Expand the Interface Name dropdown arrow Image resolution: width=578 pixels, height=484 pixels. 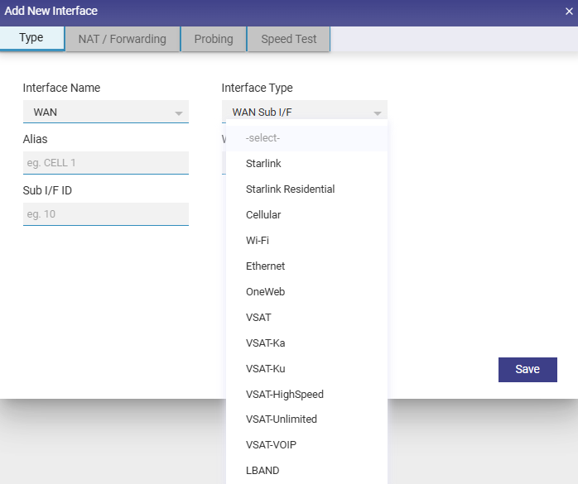178,113
